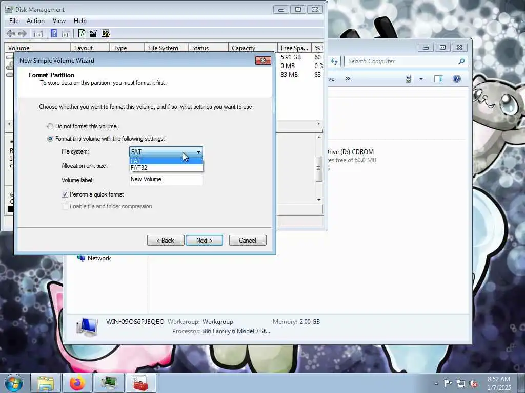This screenshot has height=393, width=525.
Task: Click right arrow of volume list horizontal scrollbar
Action: coord(318,124)
